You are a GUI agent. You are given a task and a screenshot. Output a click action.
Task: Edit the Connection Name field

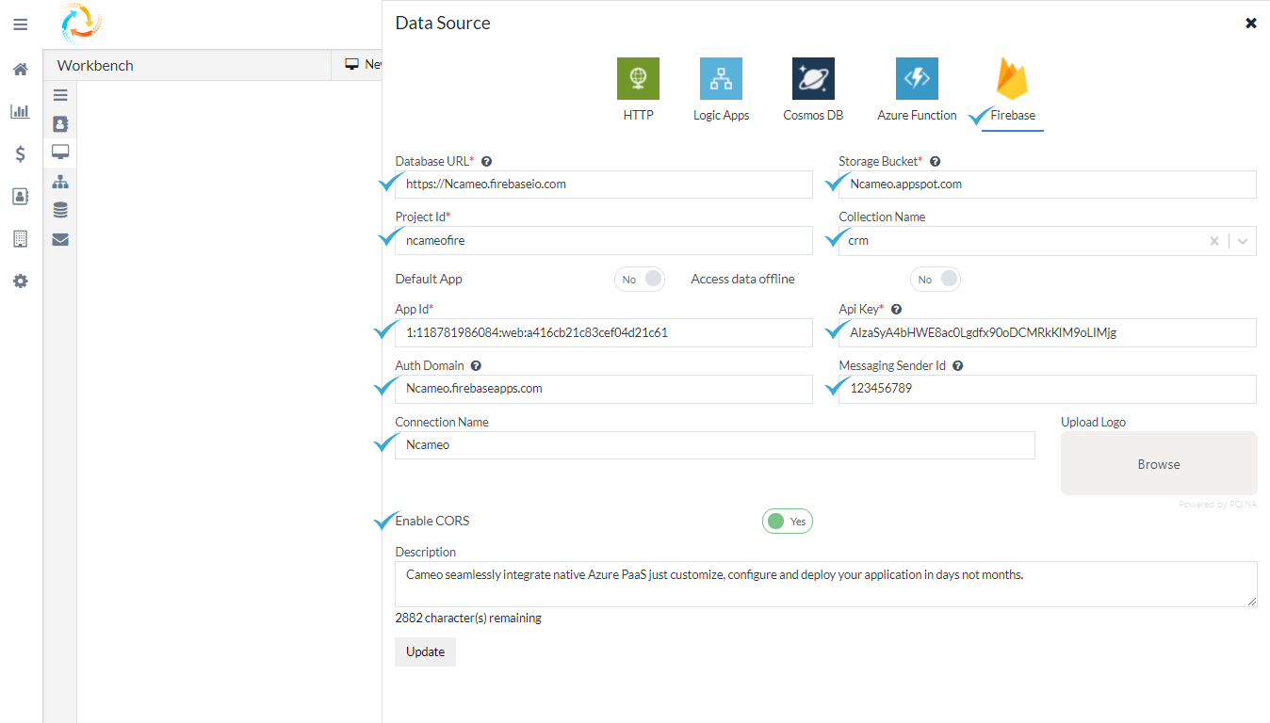coord(715,445)
